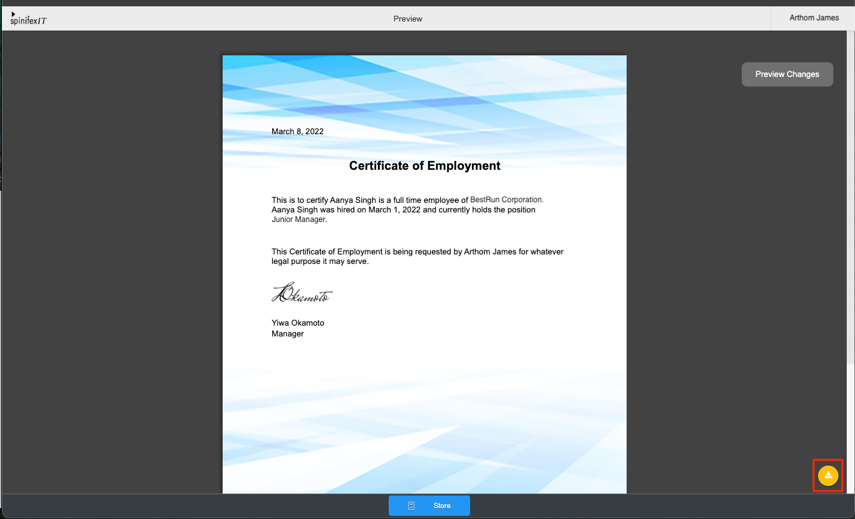Select the Junior Manager position text
The height and width of the screenshot is (519, 855).
pos(298,219)
